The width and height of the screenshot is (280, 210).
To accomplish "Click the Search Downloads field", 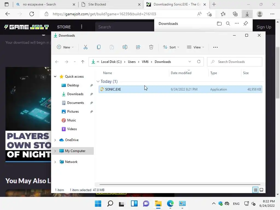I will pyautogui.click(x=235, y=62).
